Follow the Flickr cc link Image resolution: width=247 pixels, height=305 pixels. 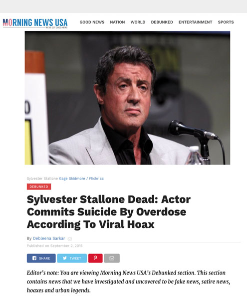(x=96, y=178)
